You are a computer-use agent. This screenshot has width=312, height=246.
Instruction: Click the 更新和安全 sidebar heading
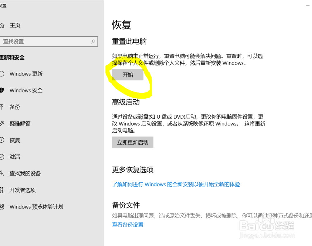[12, 57]
